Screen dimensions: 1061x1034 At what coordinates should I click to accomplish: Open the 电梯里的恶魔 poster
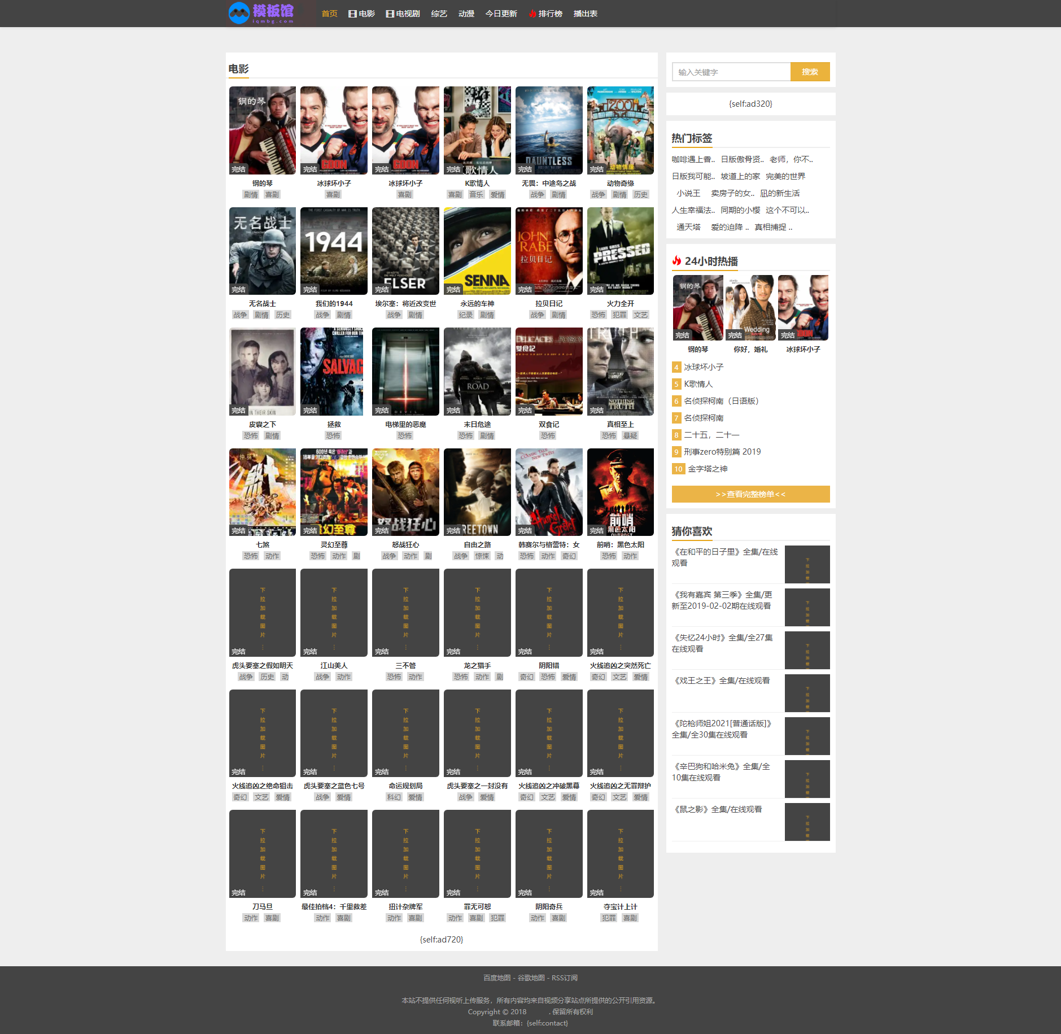click(405, 372)
